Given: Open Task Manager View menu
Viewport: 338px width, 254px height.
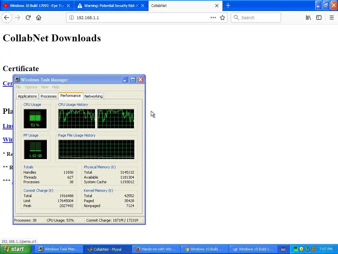Looking at the screenshot, I should tap(45, 87).
